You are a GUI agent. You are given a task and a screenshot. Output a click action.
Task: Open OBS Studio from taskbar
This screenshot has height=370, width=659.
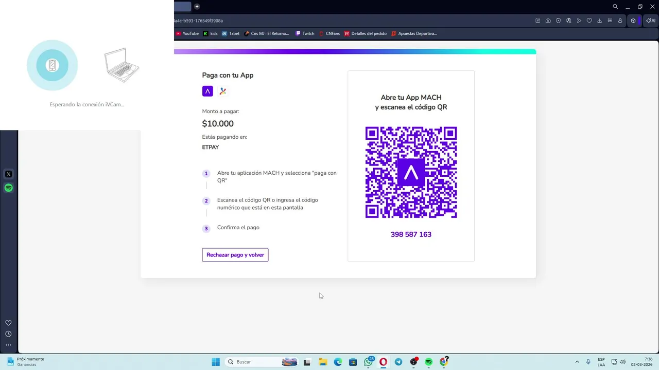[x=413, y=362]
